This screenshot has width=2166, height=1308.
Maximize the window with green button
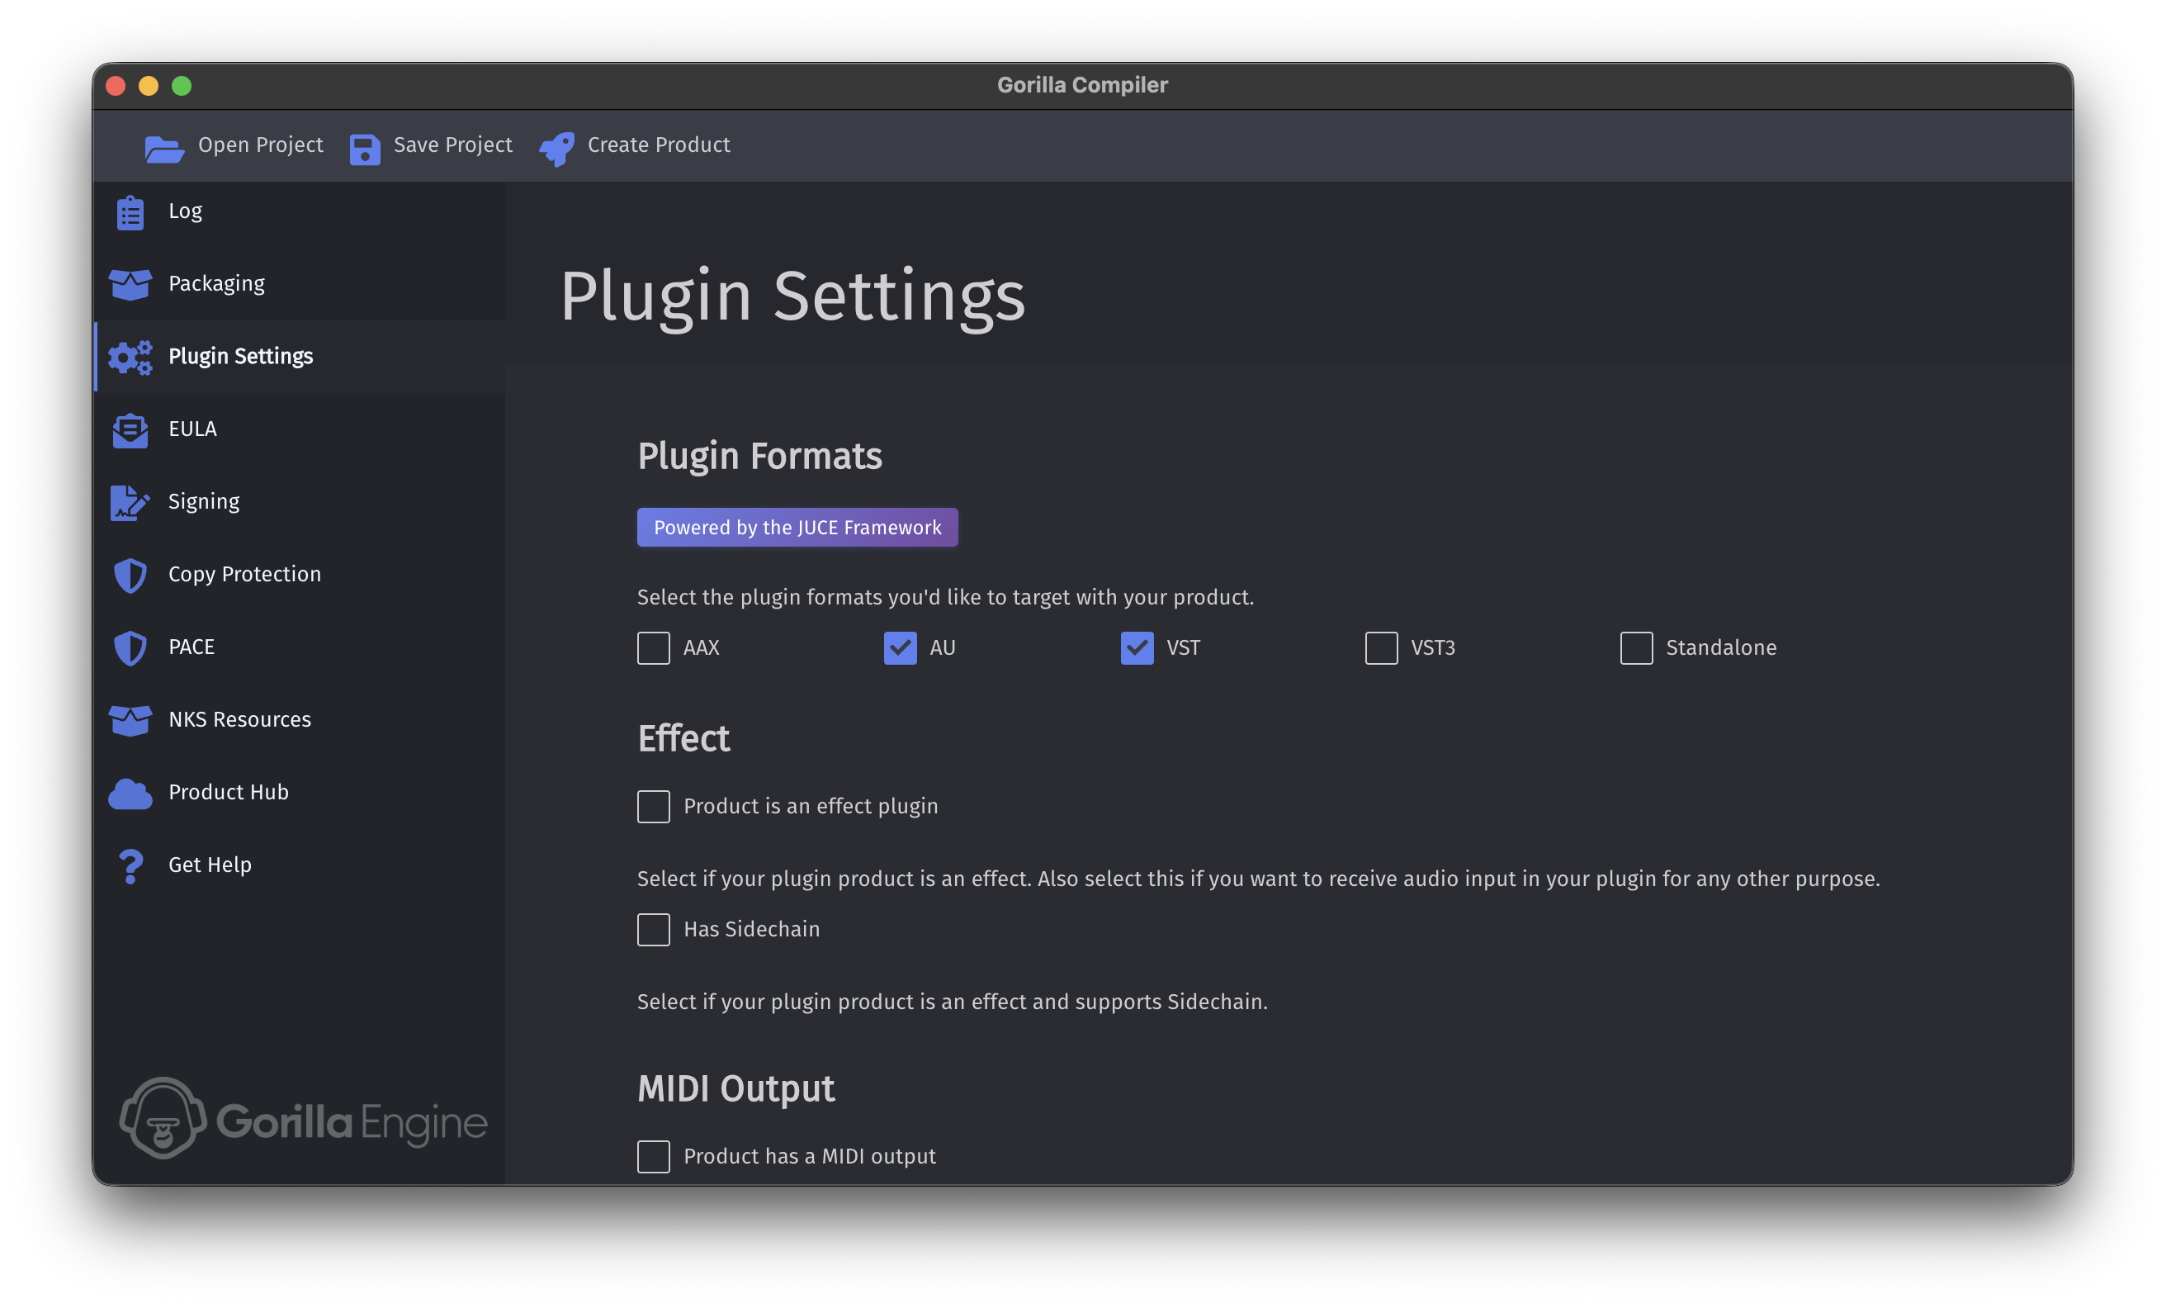click(x=181, y=85)
